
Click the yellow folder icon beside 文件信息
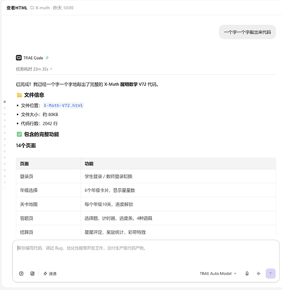[19, 95]
